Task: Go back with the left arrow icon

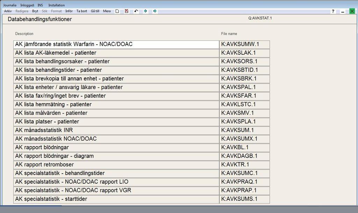Action: [x=145, y=11]
